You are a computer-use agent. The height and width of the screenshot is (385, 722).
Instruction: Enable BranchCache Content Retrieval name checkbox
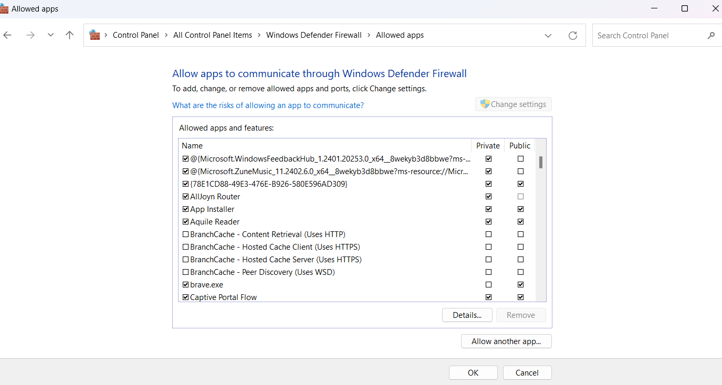coord(185,234)
